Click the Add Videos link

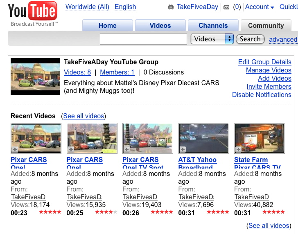coord(274,78)
